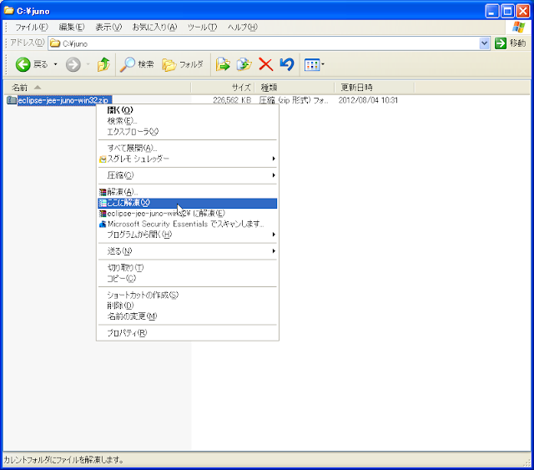Choose 開く(O) in the context menu
534x470 pixels.
[x=187, y=110]
